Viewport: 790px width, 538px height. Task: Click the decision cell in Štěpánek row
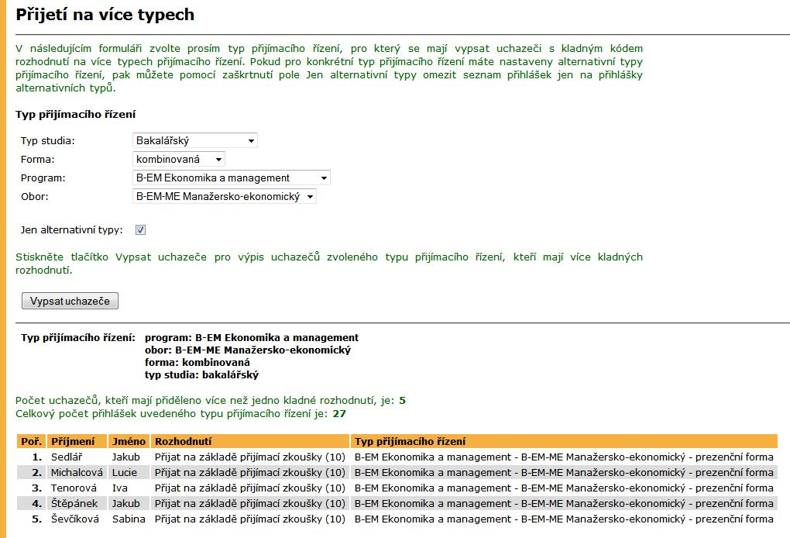(250, 503)
